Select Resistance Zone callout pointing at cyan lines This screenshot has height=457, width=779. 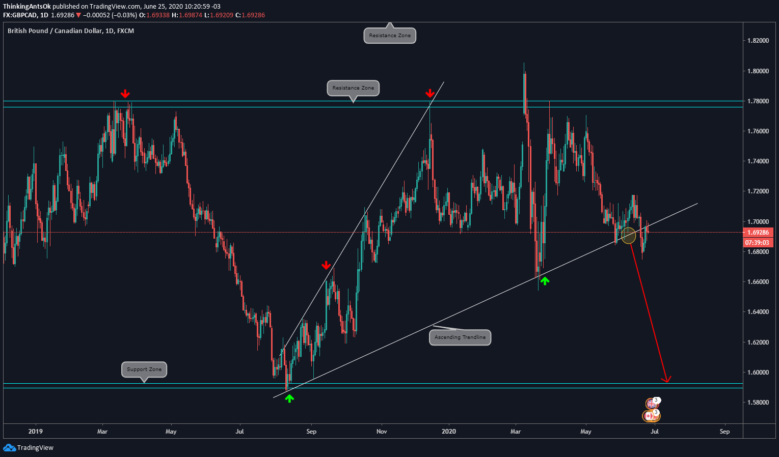[x=353, y=88]
